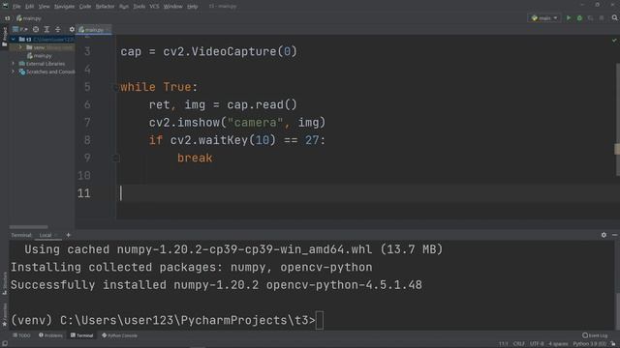
Task: Open the View menu
Action: point(44,7)
